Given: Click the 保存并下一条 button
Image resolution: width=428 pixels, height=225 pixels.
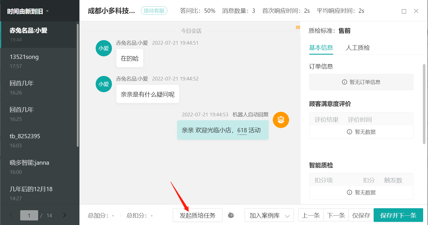Looking at the screenshot, I should point(398,215).
